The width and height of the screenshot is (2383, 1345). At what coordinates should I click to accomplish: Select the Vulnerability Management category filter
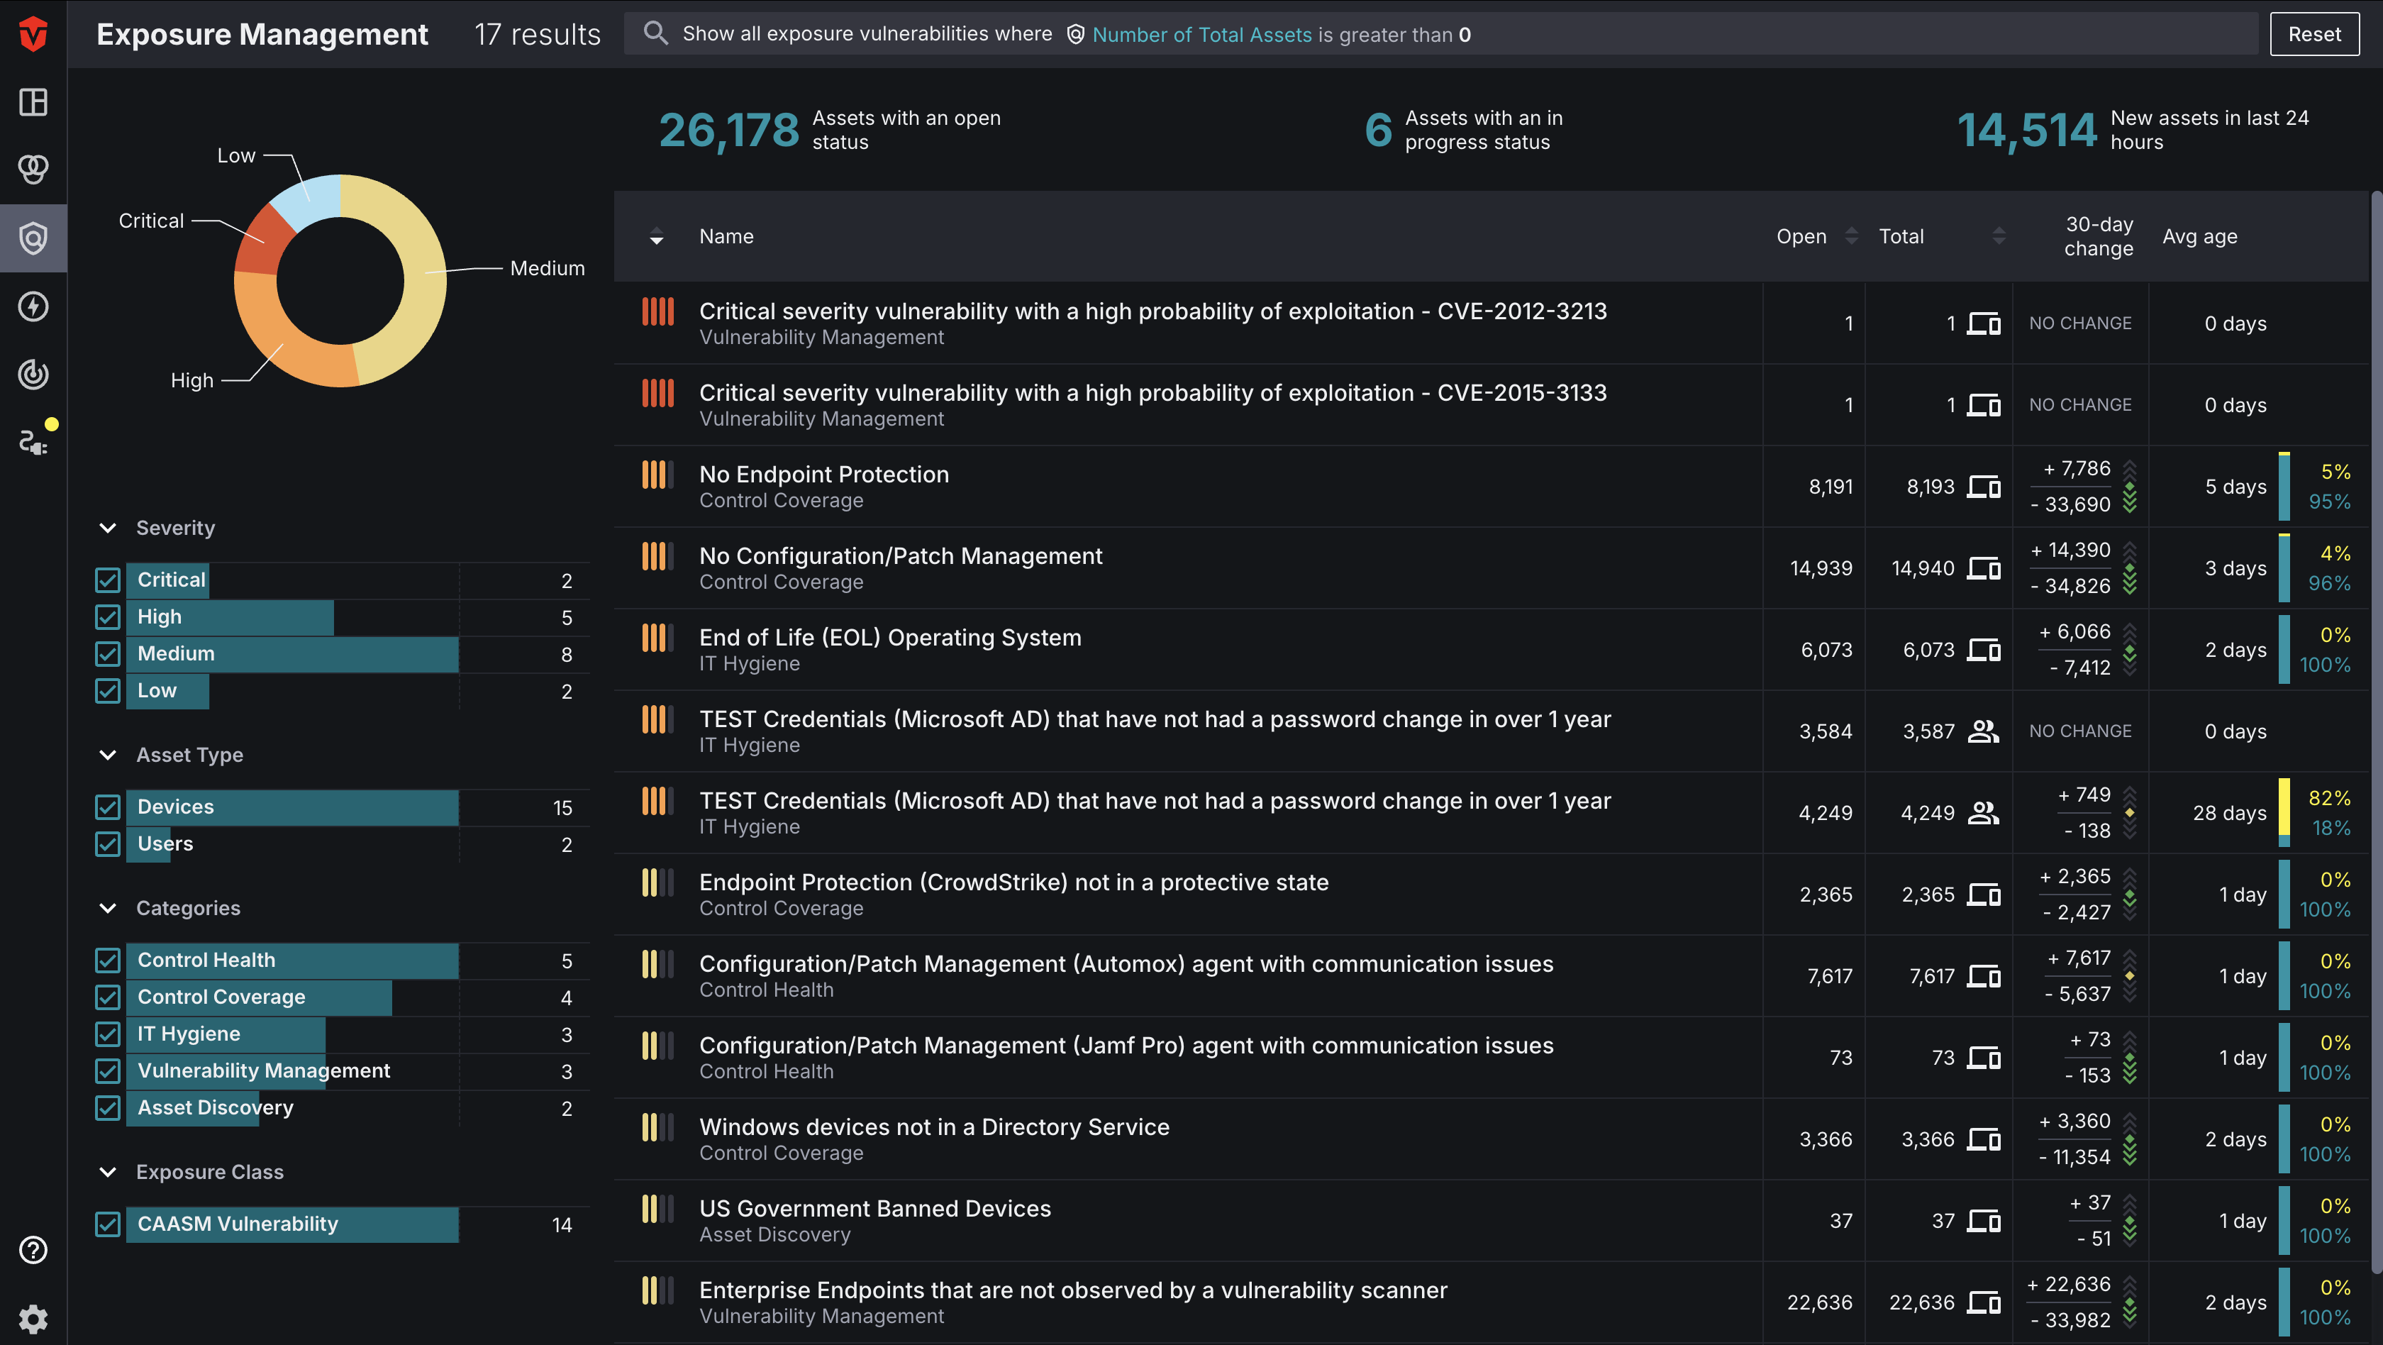click(x=107, y=1071)
